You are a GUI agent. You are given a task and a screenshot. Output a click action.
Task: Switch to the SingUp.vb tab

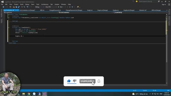(x=116, y=10)
